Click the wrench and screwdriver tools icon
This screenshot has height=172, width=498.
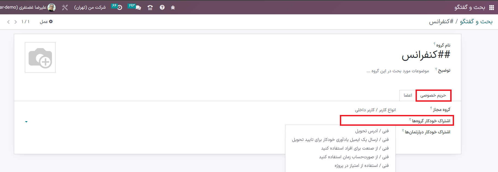(x=65, y=7)
